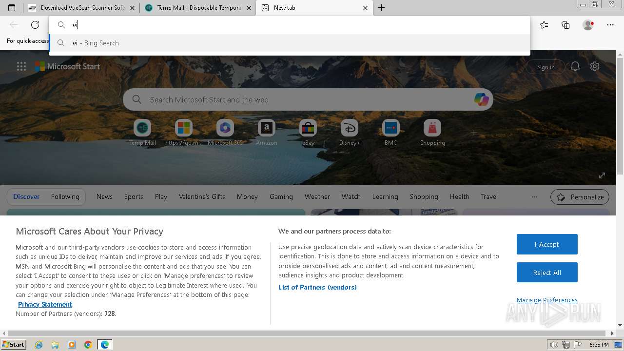Open the BMO quick link tile
This screenshot has width=624, height=351.
point(391,133)
